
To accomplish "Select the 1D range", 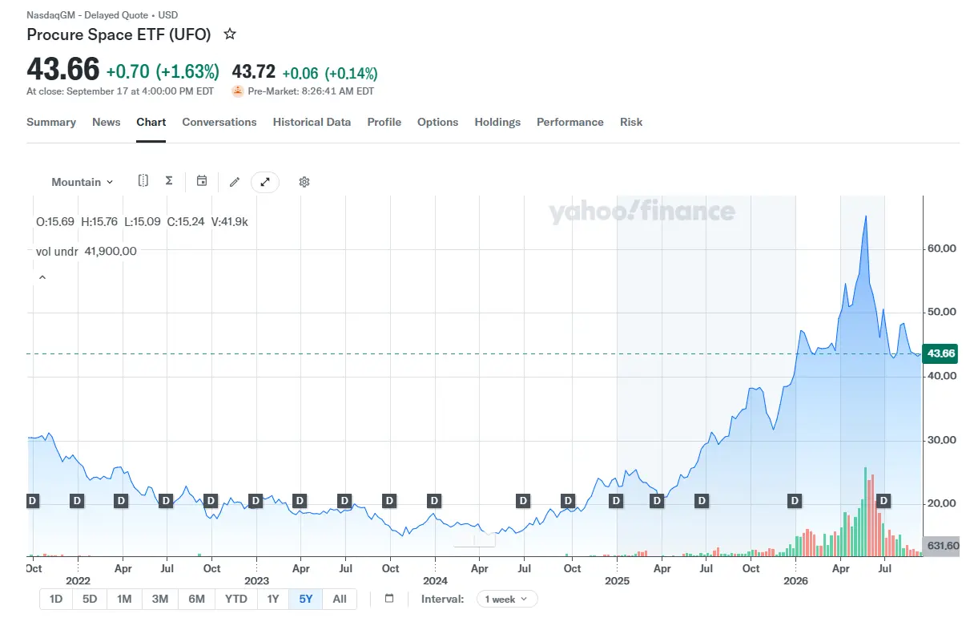I will [56, 599].
